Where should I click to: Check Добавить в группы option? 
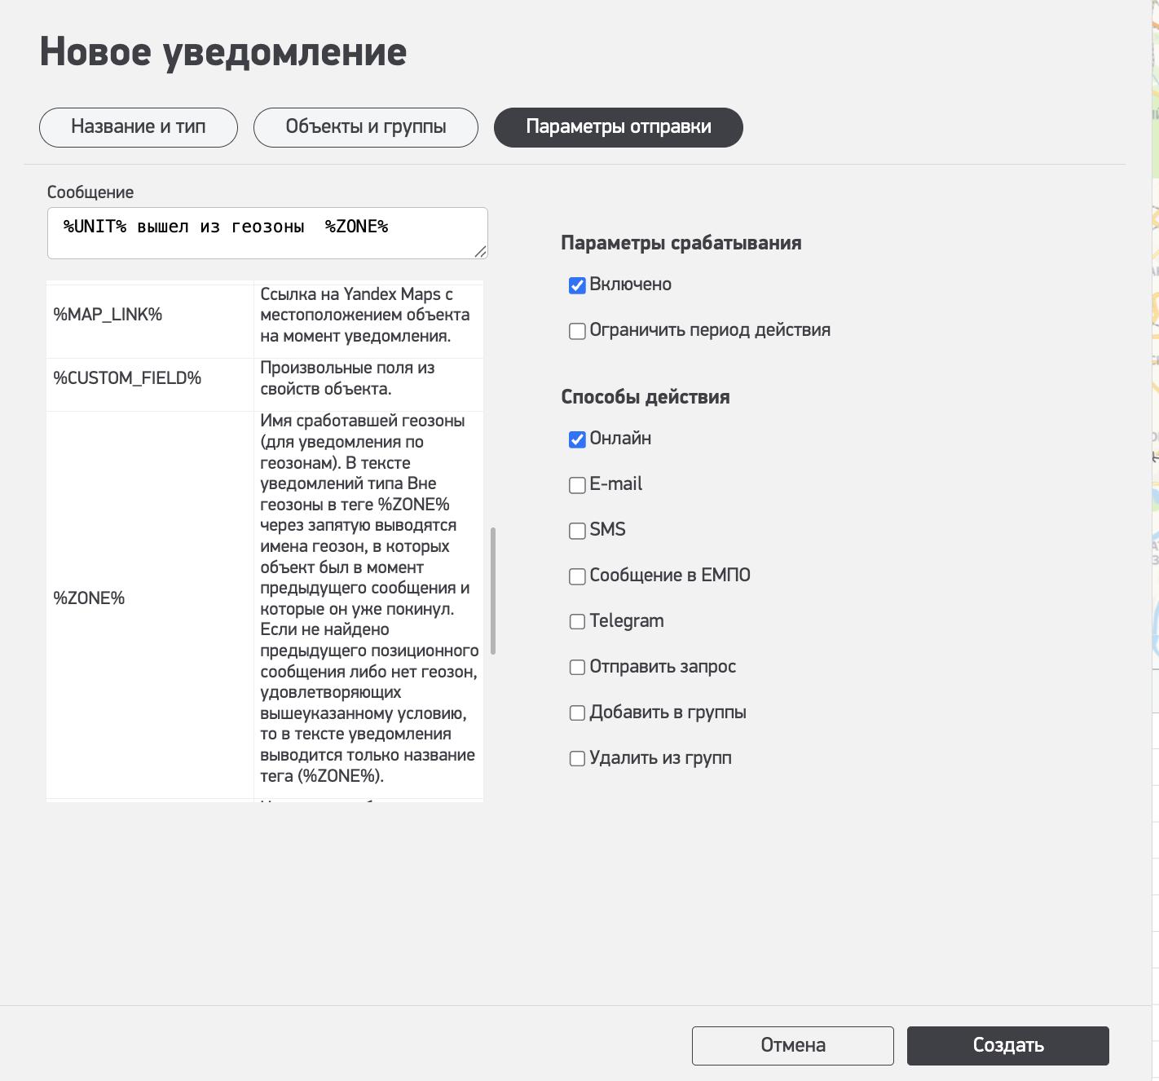pyautogui.click(x=577, y=713)
